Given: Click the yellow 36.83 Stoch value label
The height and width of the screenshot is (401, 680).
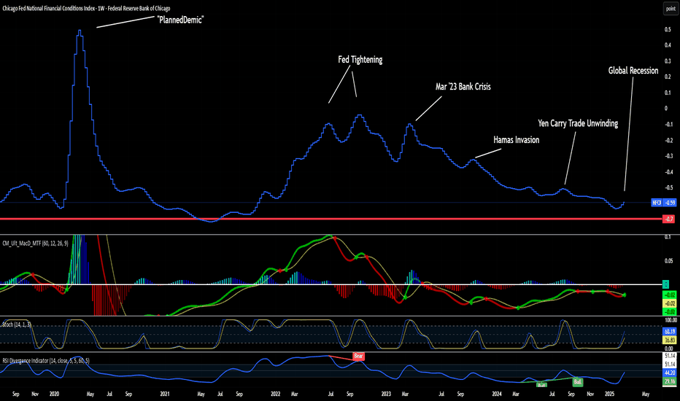Looking at the screenshot, I should [x=670, y=340].
